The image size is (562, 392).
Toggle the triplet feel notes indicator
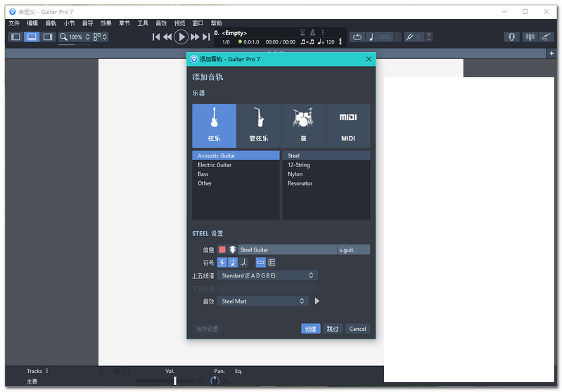pyautogui.click(x=307, y=42)
